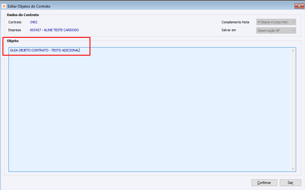Click the Complemento Nota label
The height and width of the screenshot is (190, 305).
(235, 22)
